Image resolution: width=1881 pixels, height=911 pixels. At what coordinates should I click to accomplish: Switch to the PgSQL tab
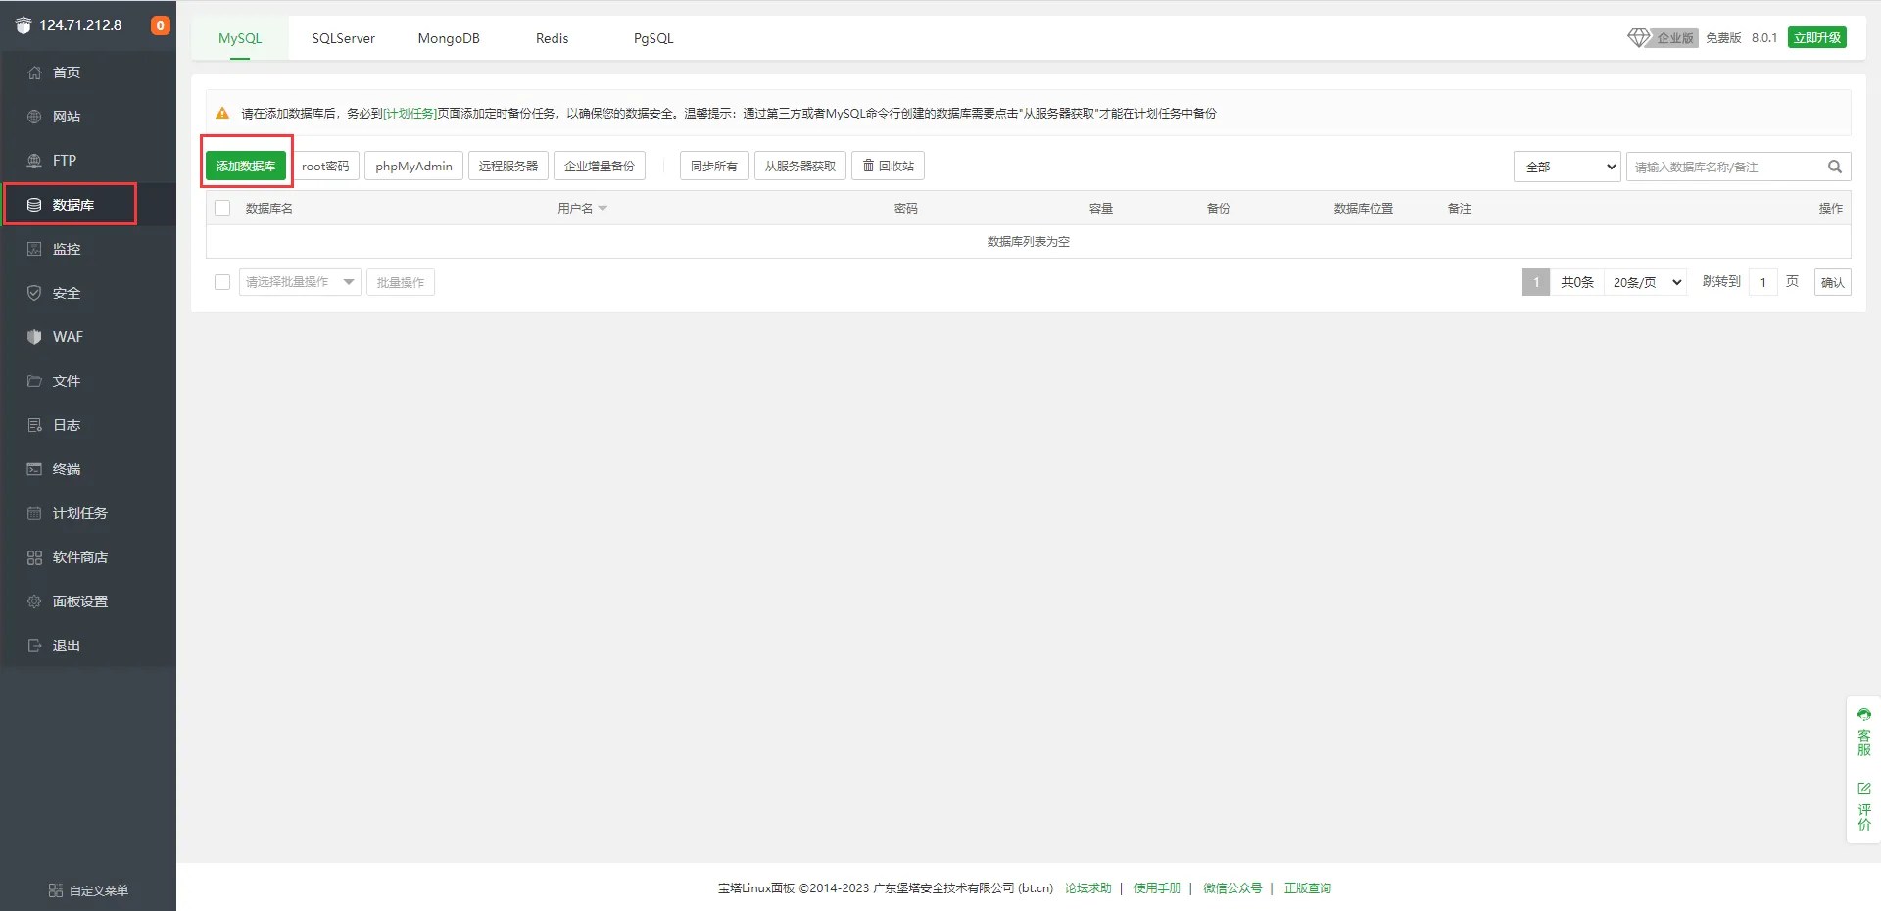(653, 38)
